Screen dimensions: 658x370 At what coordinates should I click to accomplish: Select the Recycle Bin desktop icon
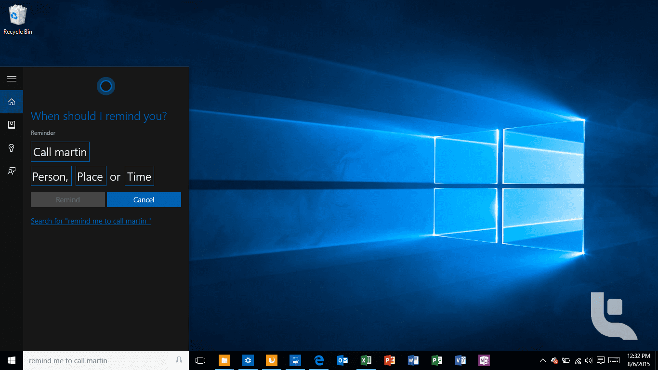[18, 20]
